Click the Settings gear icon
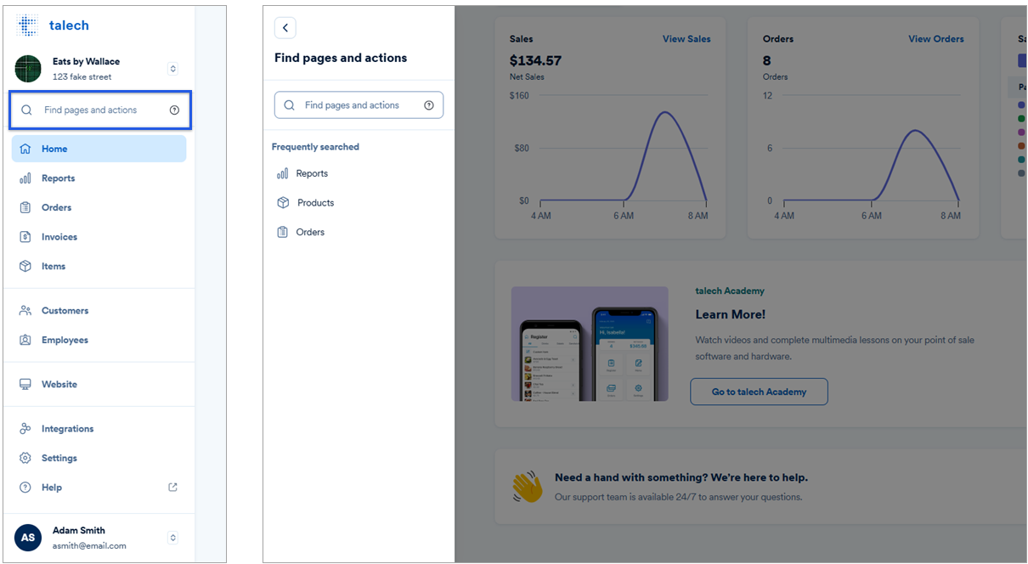This screenshot has height=564, width=1028. tap(25, 459)
